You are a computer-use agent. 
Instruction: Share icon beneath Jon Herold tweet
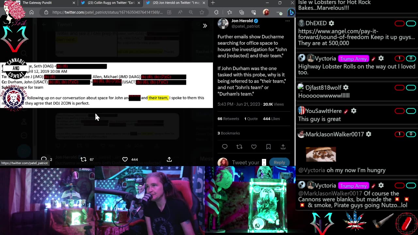point(283,147)
